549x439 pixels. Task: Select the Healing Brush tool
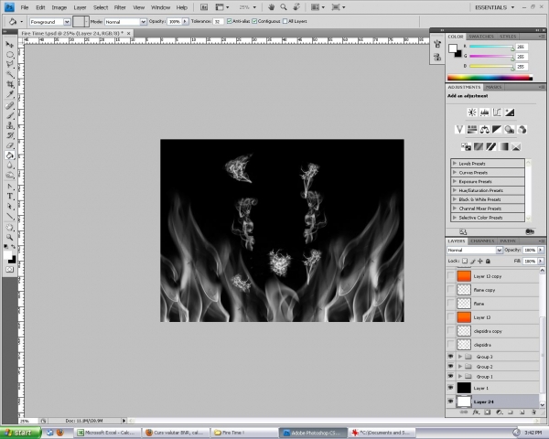10,105
